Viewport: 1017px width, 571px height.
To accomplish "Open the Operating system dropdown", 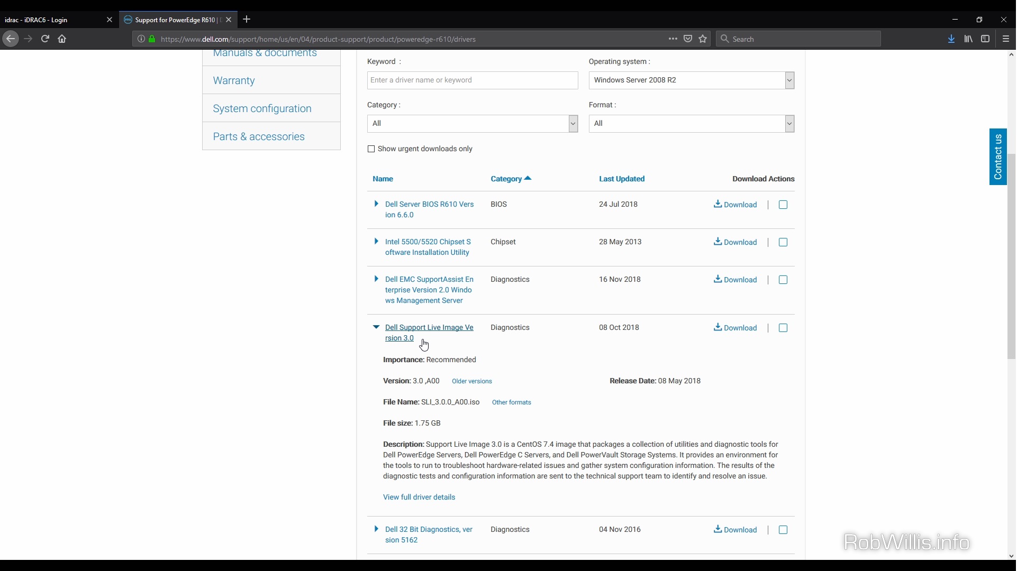I will pyautogui.click(x=692, y=80).
